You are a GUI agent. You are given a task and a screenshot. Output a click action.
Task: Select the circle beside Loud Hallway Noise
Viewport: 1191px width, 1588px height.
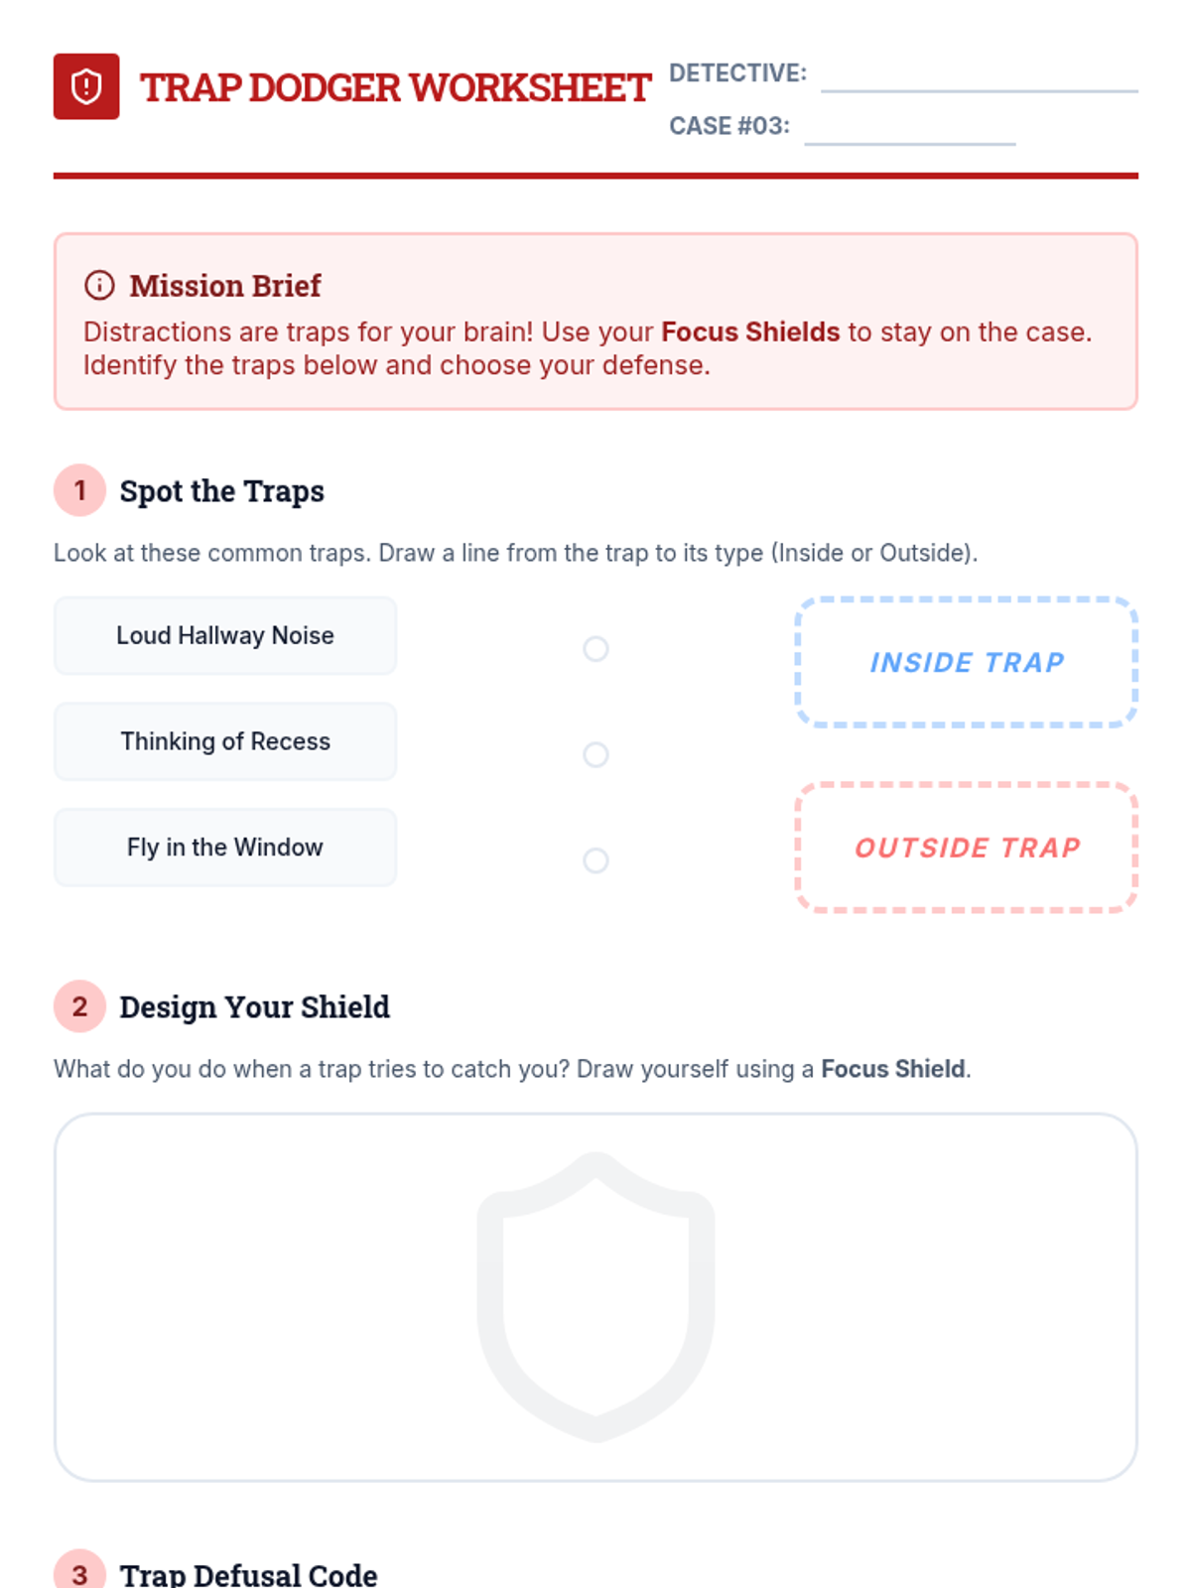click(x=595, y=649)
